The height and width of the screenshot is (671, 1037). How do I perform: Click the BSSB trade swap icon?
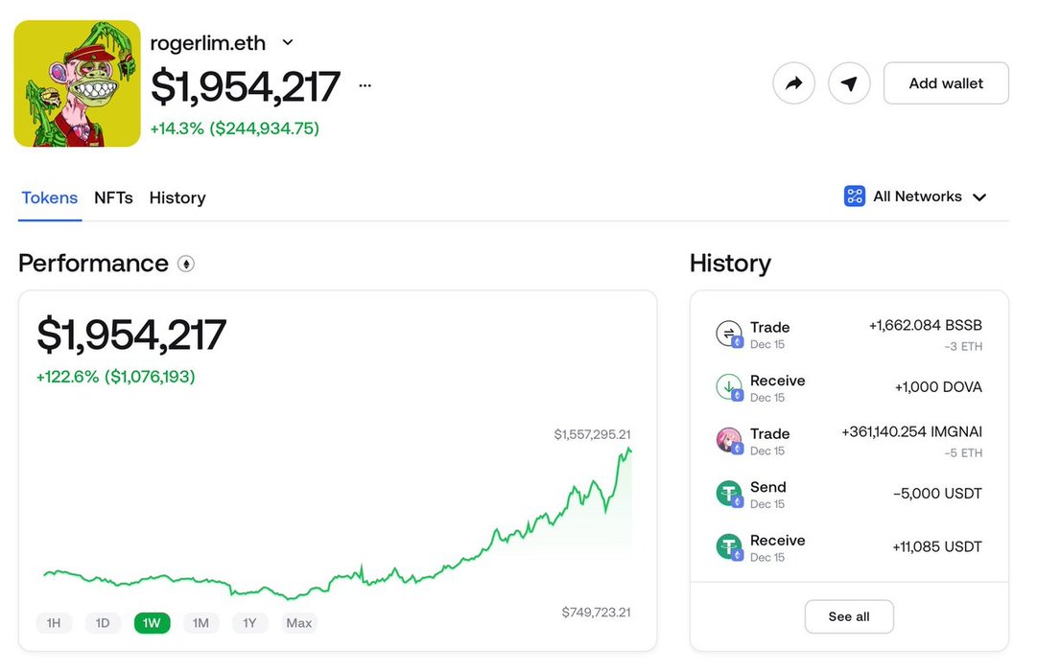[x=729, y=334]
